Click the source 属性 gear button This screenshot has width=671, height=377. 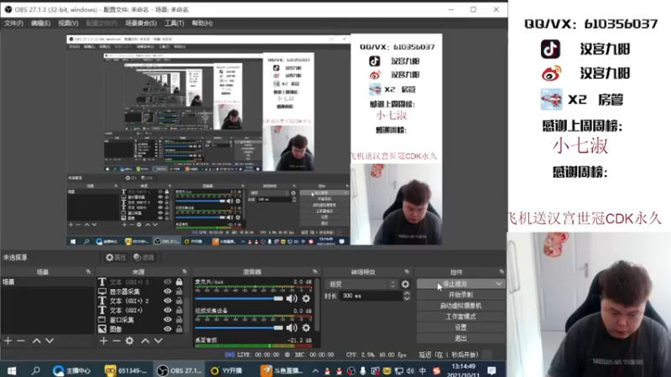(116, 257)
